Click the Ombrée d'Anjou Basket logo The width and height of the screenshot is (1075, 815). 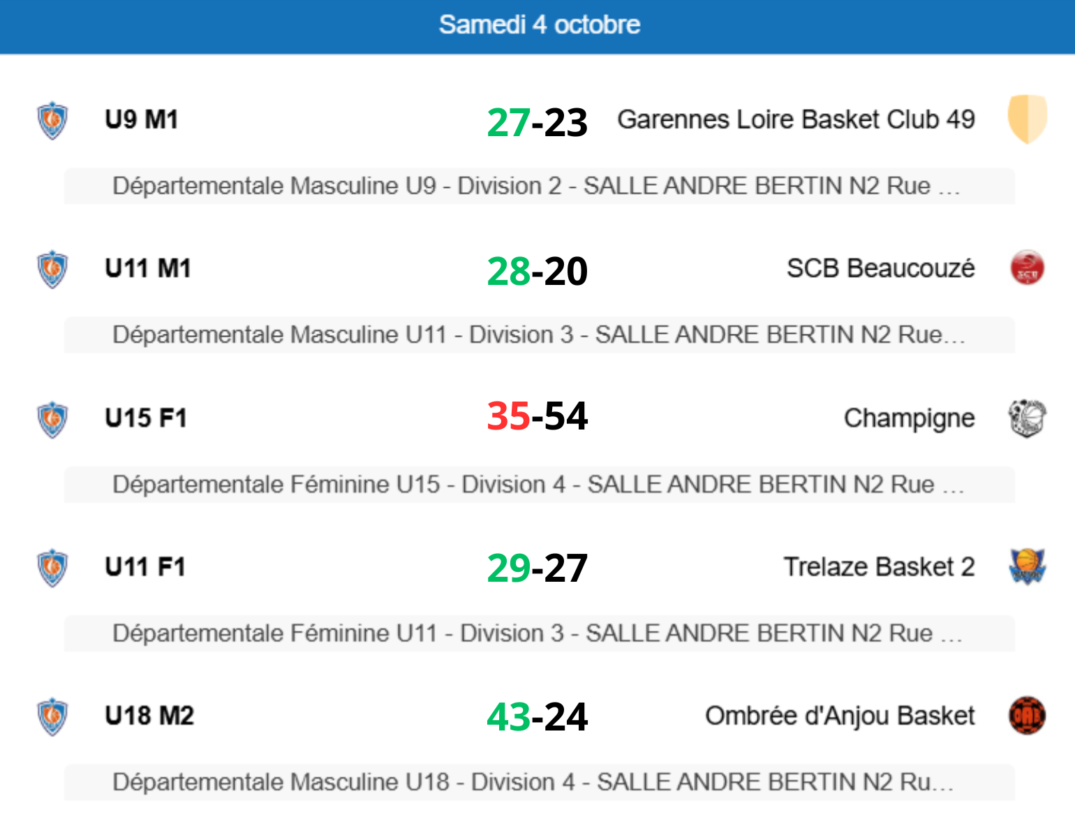click(1027, 716)
